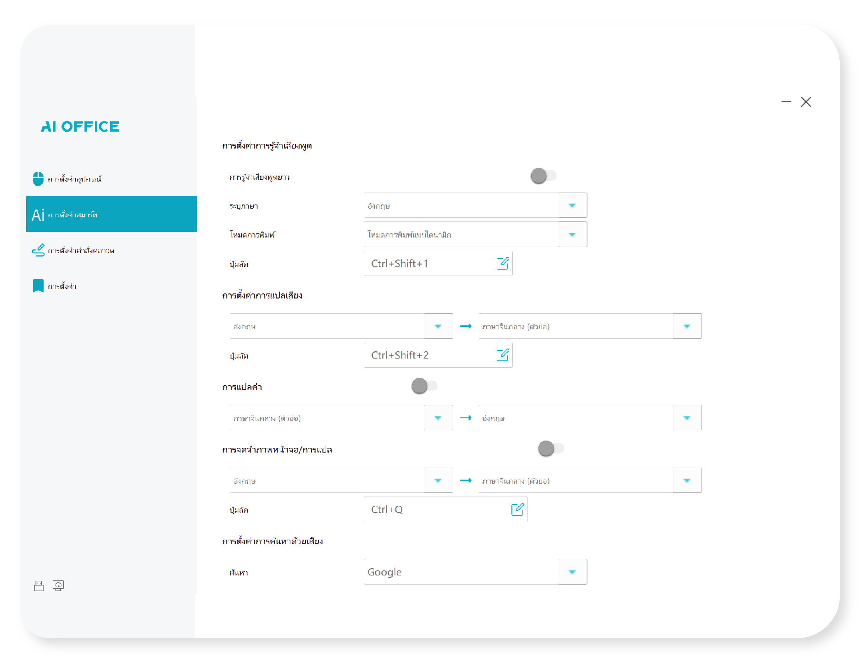860x663 pixels.
Task: Click the USB receiver icon in sidebar footer
Action: point(39,586)
